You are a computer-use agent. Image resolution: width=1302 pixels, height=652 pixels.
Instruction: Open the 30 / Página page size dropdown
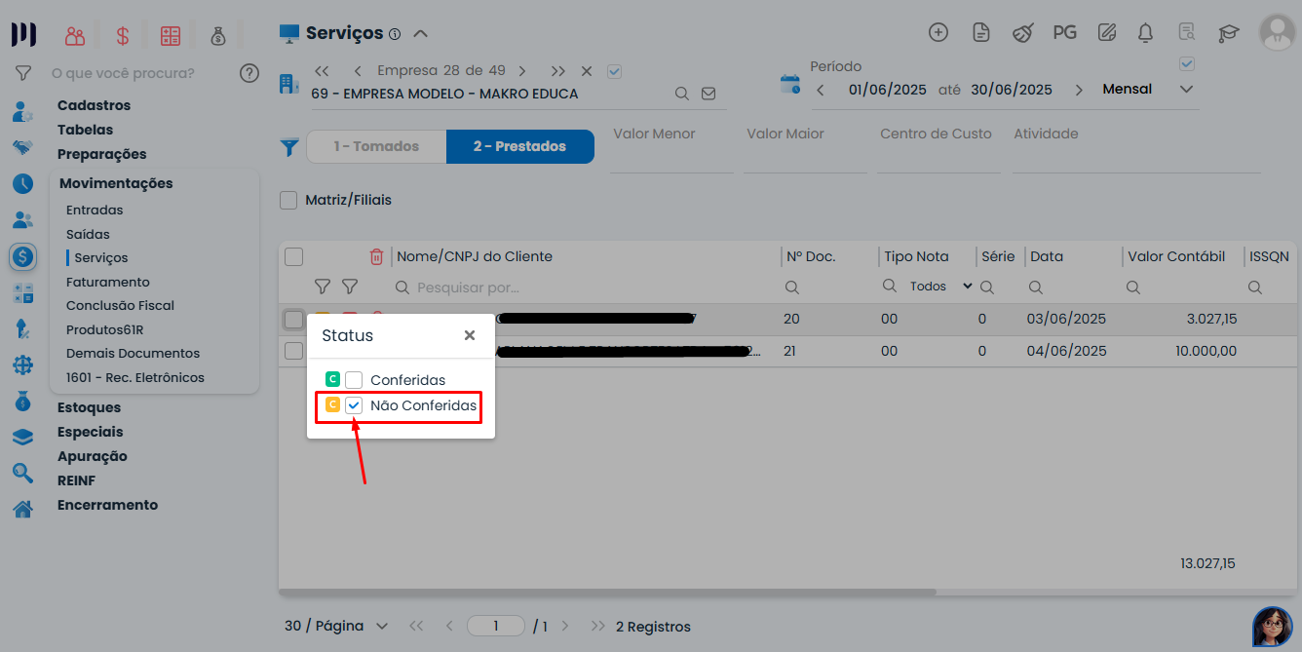click(336, 626)
